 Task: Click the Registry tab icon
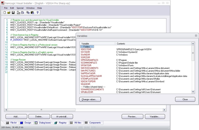[x=56, y=123]
